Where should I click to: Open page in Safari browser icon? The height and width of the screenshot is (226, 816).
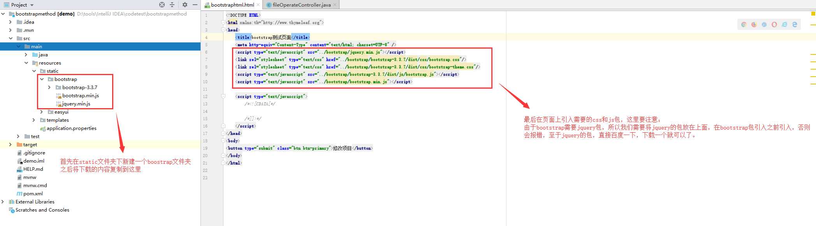coord(764,25)
